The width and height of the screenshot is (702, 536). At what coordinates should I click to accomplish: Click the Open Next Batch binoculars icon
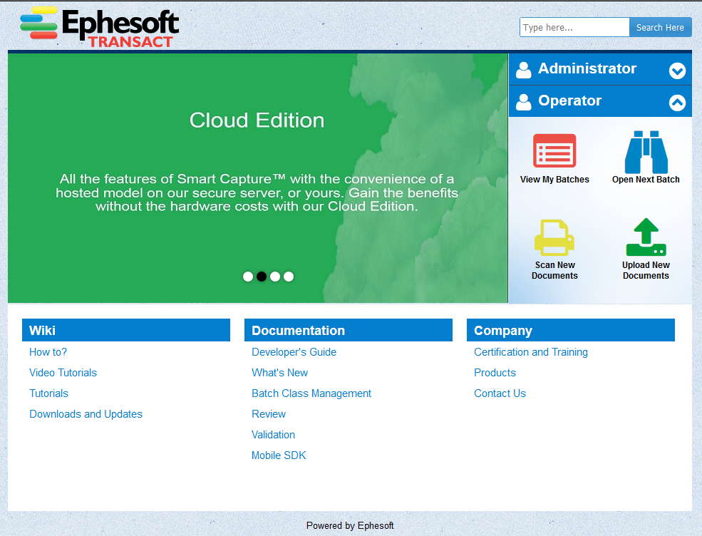click(646, 152)
